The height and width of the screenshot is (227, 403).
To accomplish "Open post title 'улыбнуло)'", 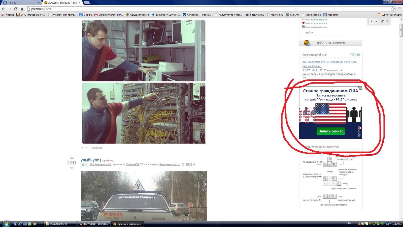I will (x=91, y=160).
